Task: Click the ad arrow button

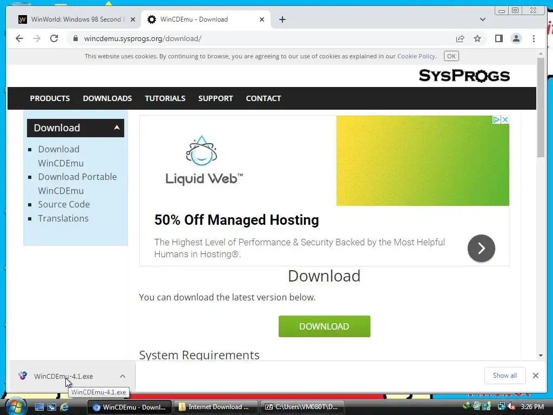Action: (481, 248)
